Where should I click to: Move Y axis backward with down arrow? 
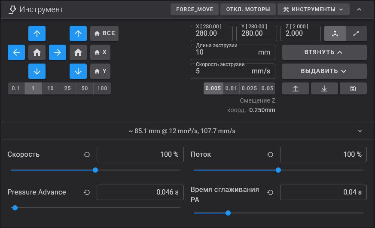37,71
